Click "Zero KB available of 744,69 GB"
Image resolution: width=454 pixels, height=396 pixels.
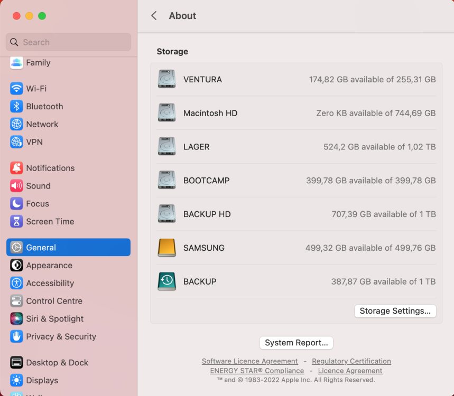pyautogui.click(x=376, y=113)
